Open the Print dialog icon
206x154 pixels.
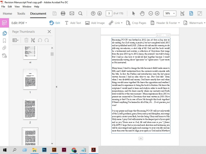(x=63, y=13)
